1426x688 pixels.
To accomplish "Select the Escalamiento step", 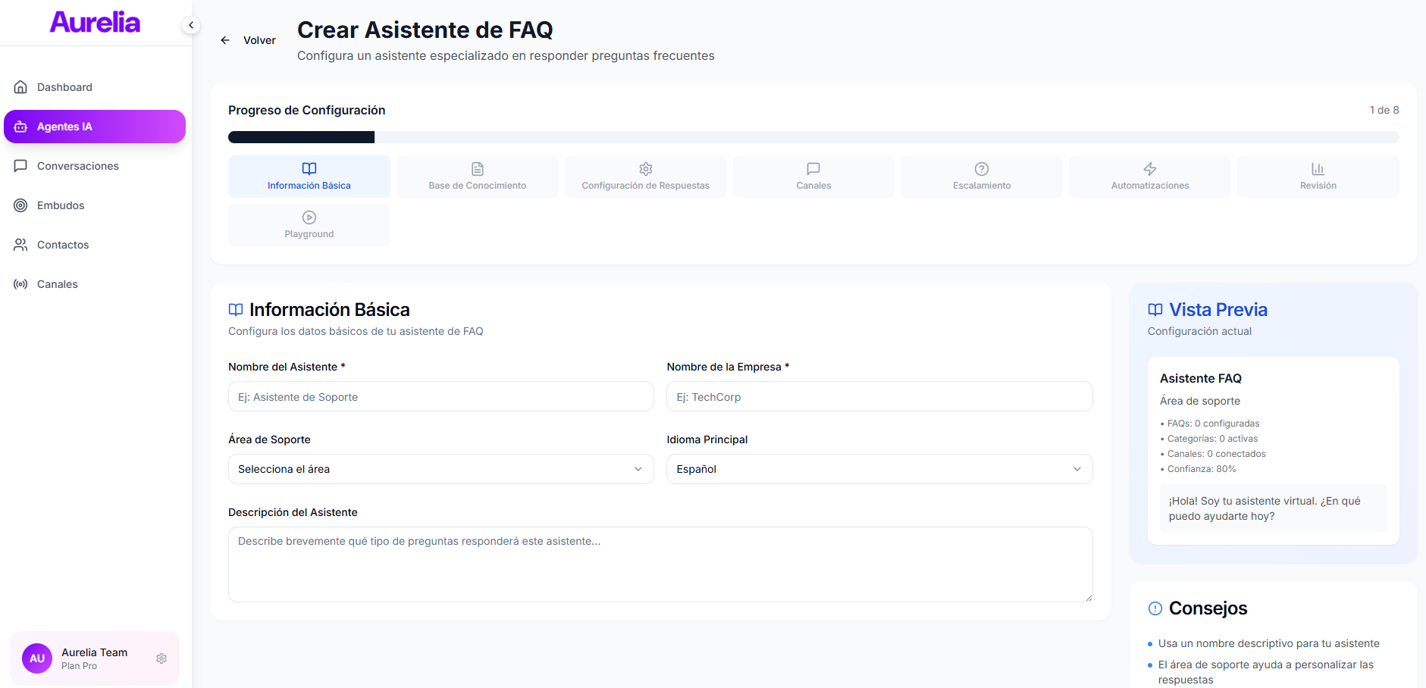I will 981,177.
